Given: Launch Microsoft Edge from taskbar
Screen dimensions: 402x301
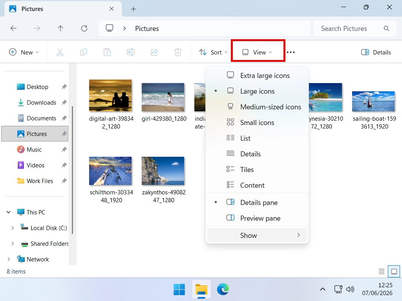Looking at the screenshot, I should pos(223,290).
